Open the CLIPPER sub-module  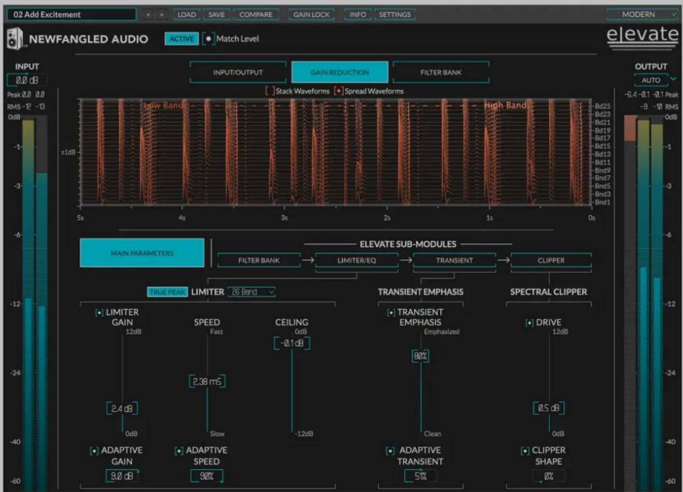[x=551, y=261]
